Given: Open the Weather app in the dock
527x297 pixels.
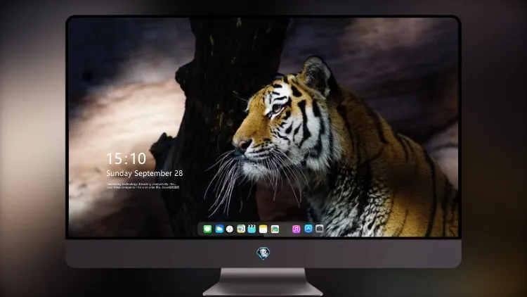Looking at the screenshot, I should 219,229.
